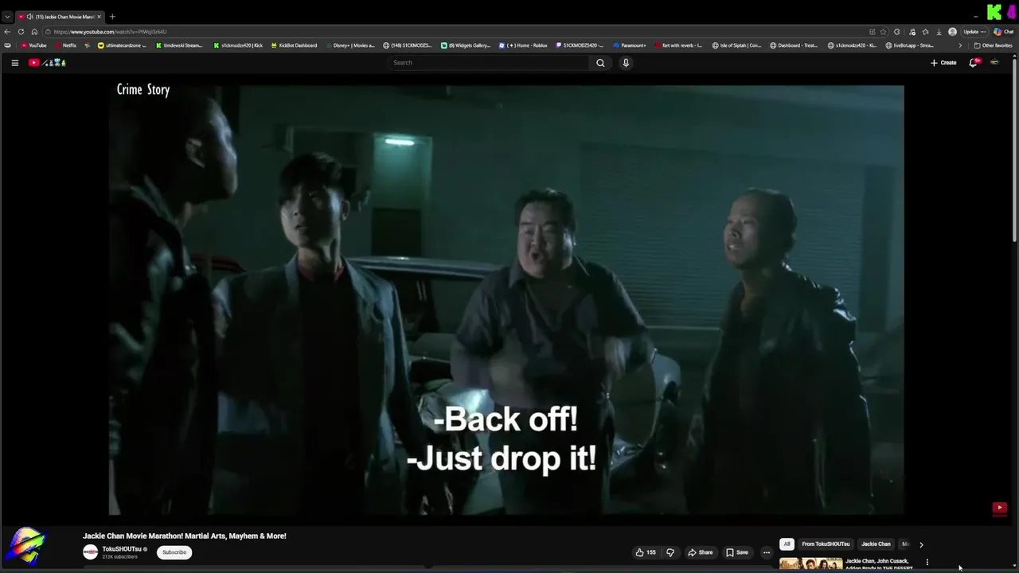Open the timdewski Stream bookmark
The width and height of the screenshot is (1019, 573).
[179, 45]
